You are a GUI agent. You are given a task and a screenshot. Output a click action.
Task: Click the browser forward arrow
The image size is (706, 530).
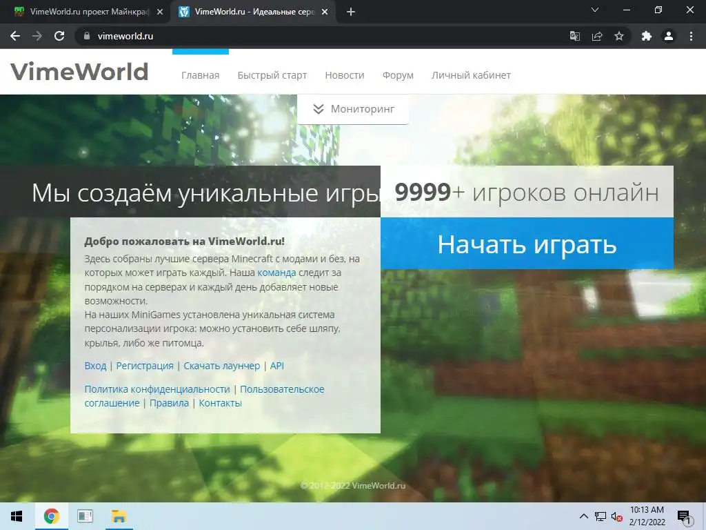click(x=37, y=36)
